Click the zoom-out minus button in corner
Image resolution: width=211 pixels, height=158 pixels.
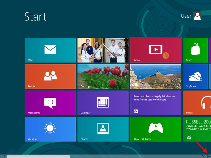(x=209, y=156)
